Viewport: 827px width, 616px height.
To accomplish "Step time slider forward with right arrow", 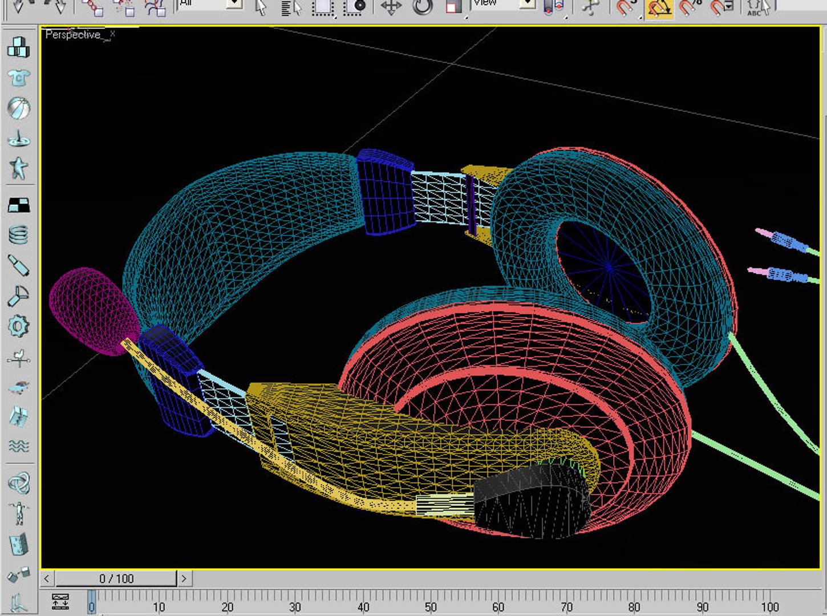I will (184, 578).
